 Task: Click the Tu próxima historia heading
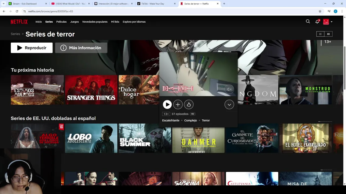[32, 70]
